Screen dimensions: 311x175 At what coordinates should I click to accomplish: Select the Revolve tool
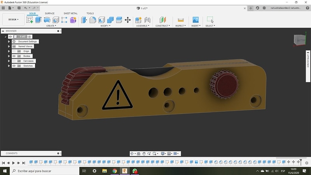47,20
